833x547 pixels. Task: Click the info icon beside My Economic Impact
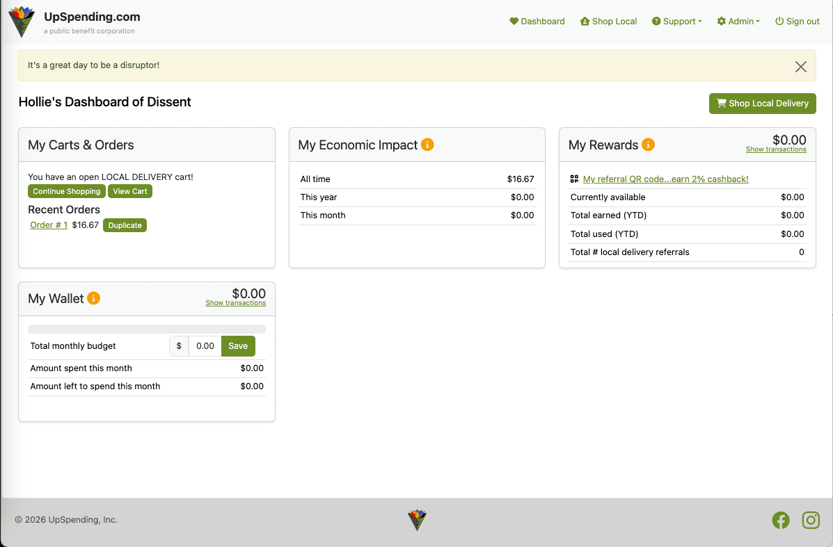[x=427, y=145]
